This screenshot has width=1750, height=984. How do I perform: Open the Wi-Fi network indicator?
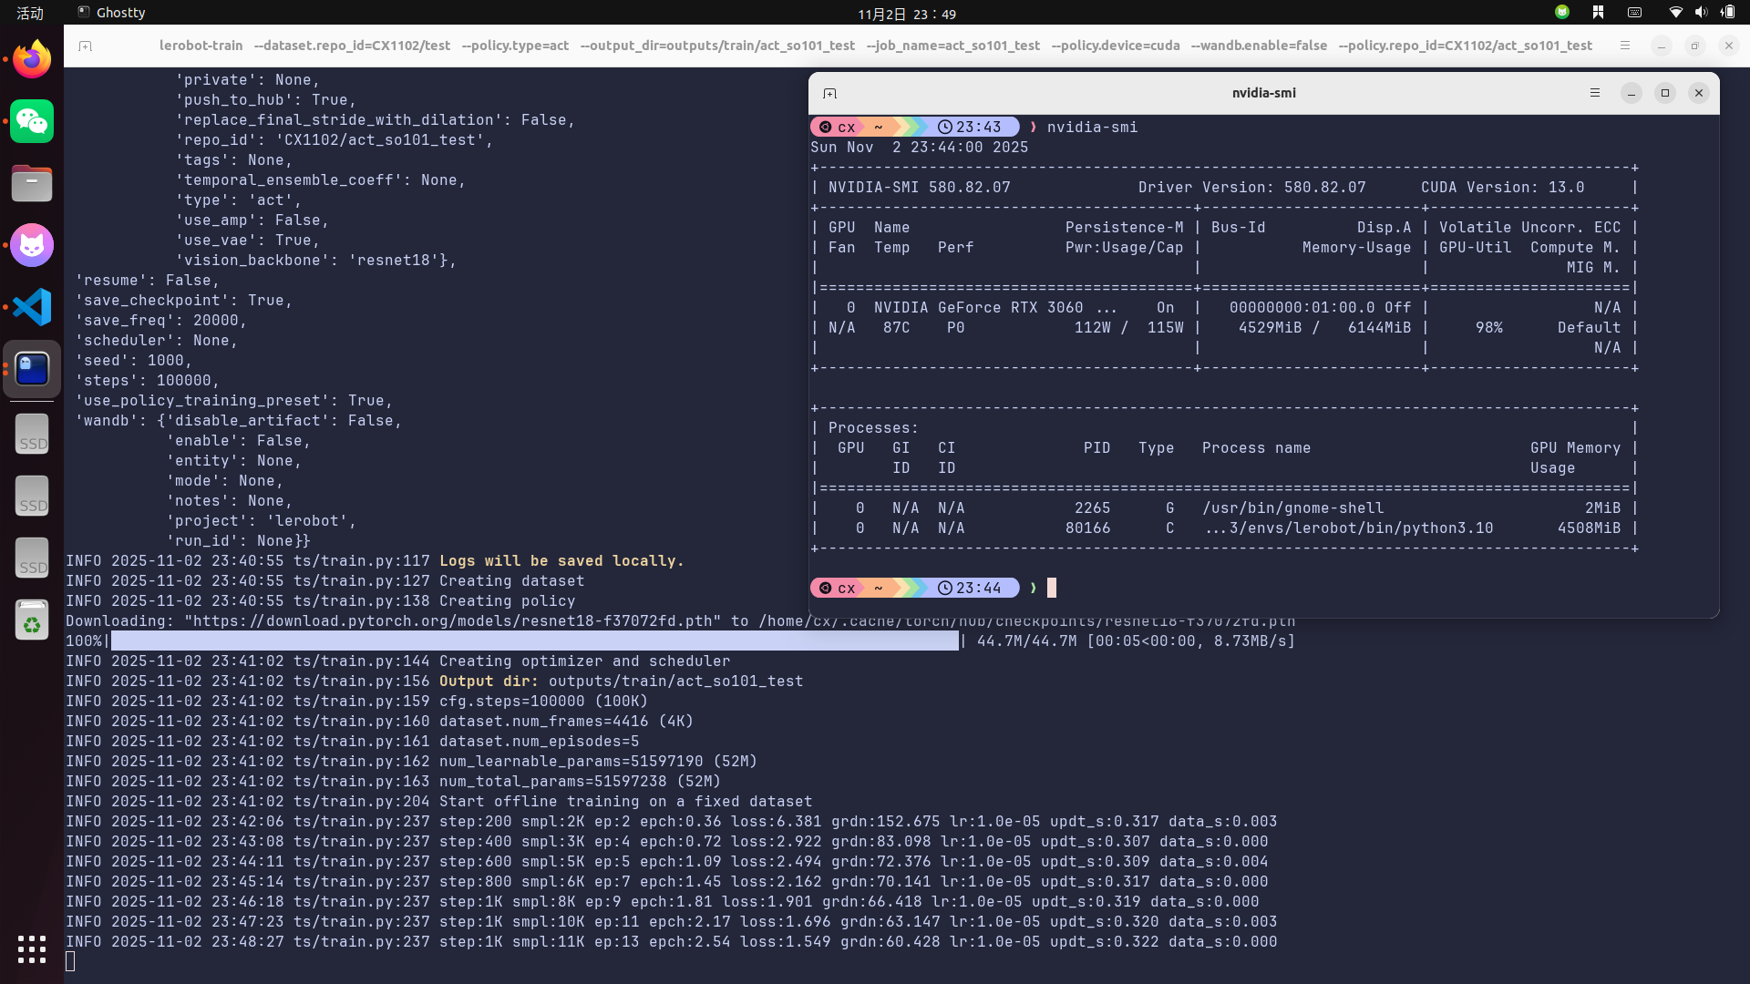(1675, 13)
